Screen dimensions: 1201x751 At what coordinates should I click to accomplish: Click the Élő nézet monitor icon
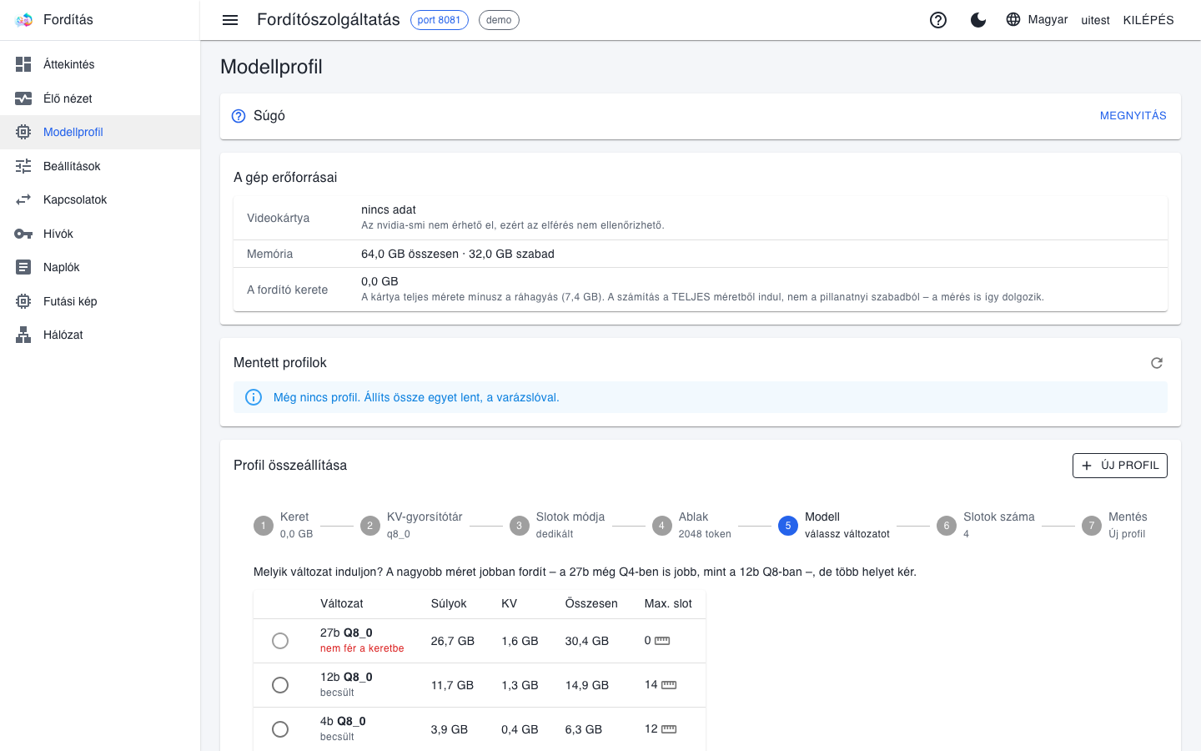point(23,98)
